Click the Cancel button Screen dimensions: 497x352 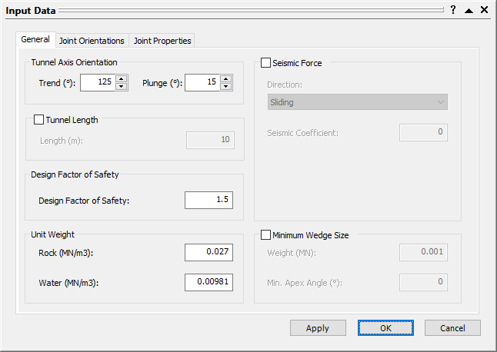pyautogui.click(x=452, y=328)
